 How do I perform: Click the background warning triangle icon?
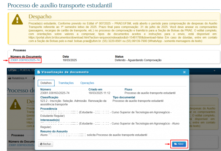(x=17, y=106)
